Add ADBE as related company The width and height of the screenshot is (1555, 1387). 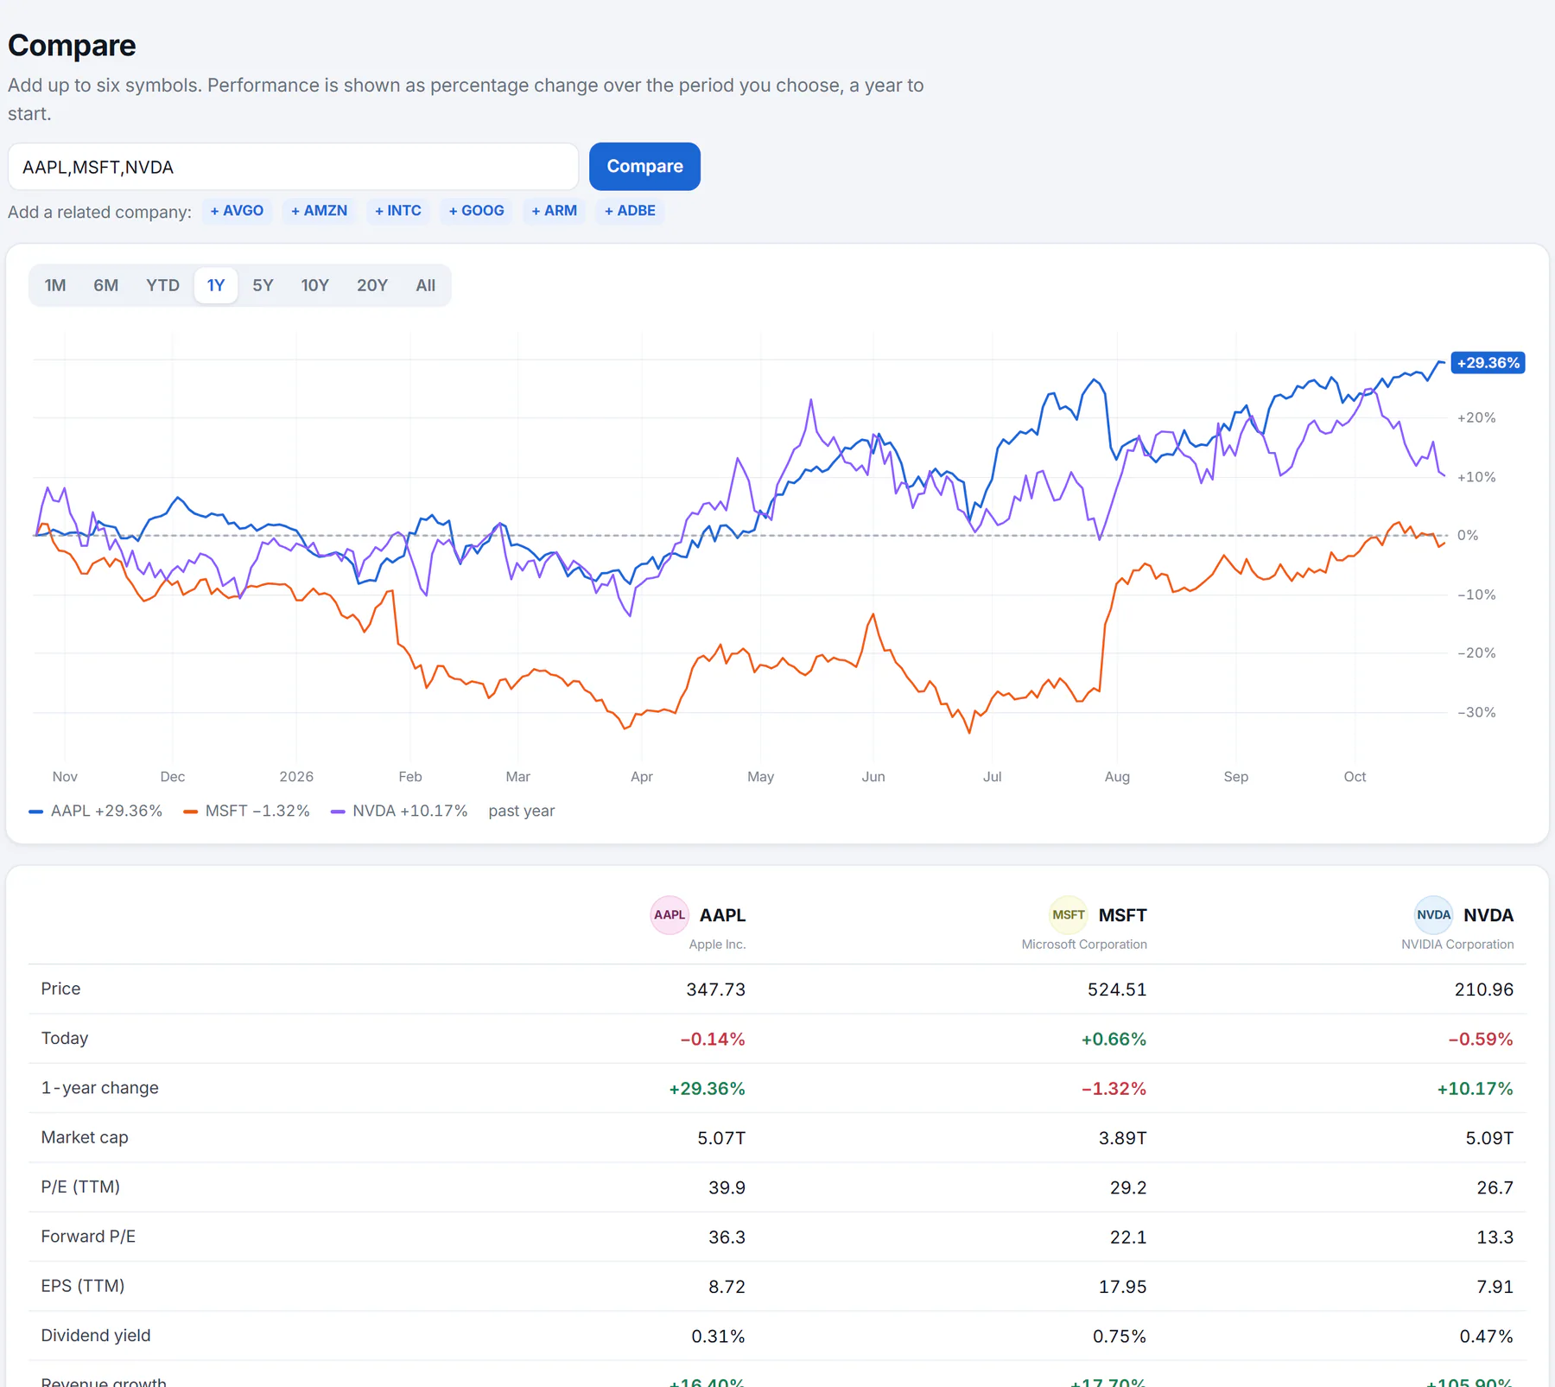pos(630,211)
